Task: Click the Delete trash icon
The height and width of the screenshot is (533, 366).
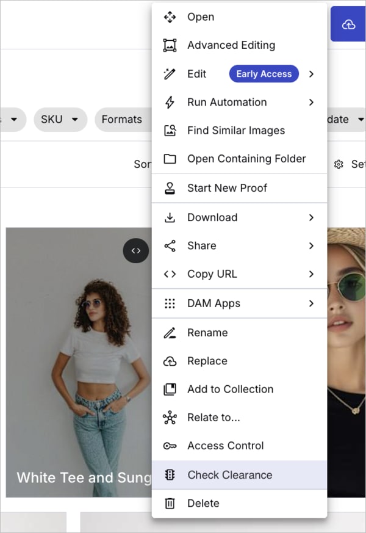Action: tap(170, 504)
